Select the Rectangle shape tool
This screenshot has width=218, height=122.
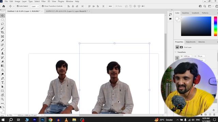coord(2,91)
